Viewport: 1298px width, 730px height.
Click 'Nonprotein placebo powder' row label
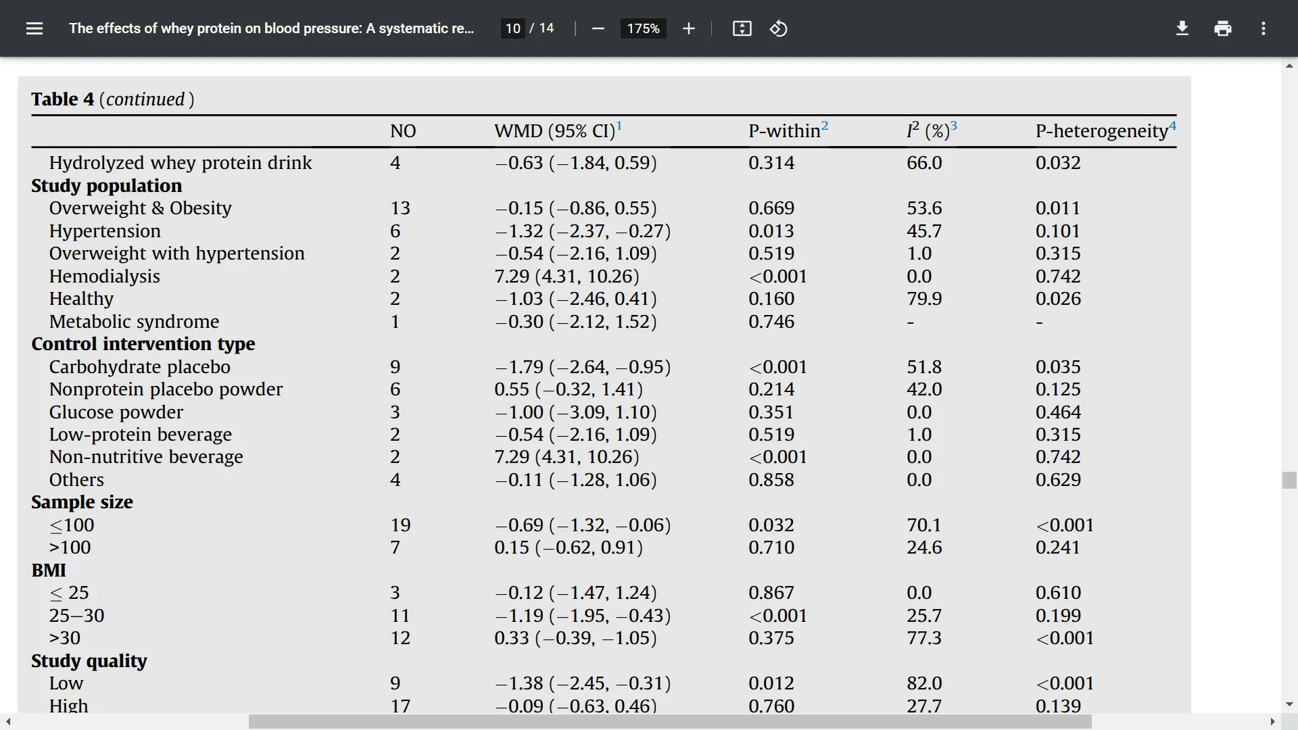click(x=166, y=389)
